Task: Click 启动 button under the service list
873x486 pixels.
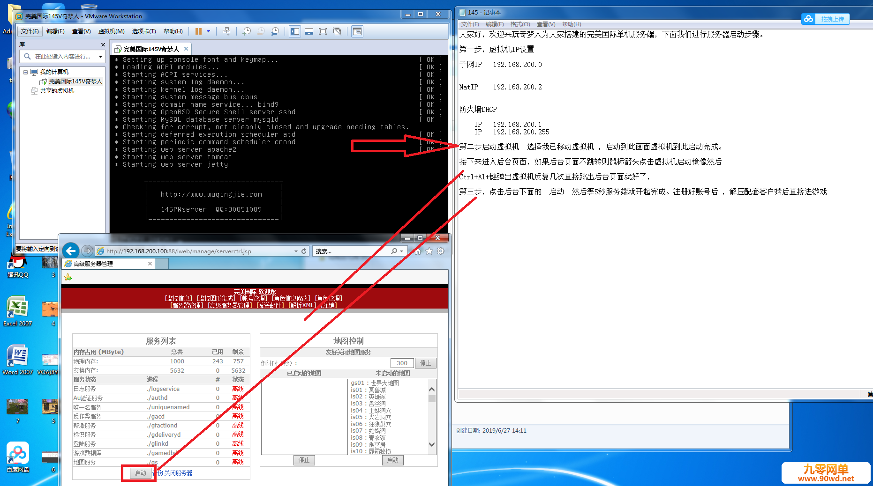Action: coord(141,473)
